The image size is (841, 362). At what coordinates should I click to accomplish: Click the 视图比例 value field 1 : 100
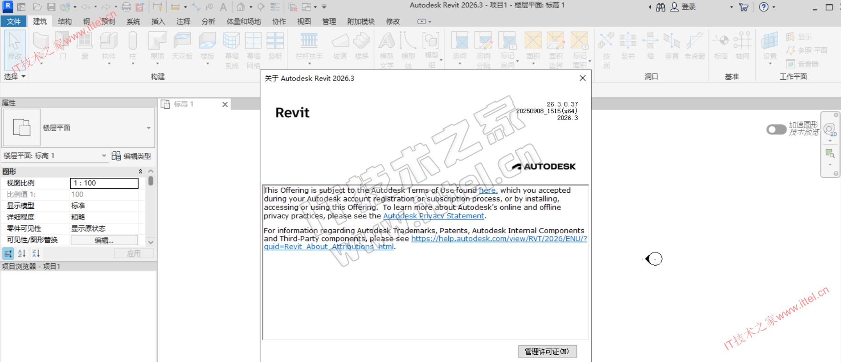coord(104,183)
